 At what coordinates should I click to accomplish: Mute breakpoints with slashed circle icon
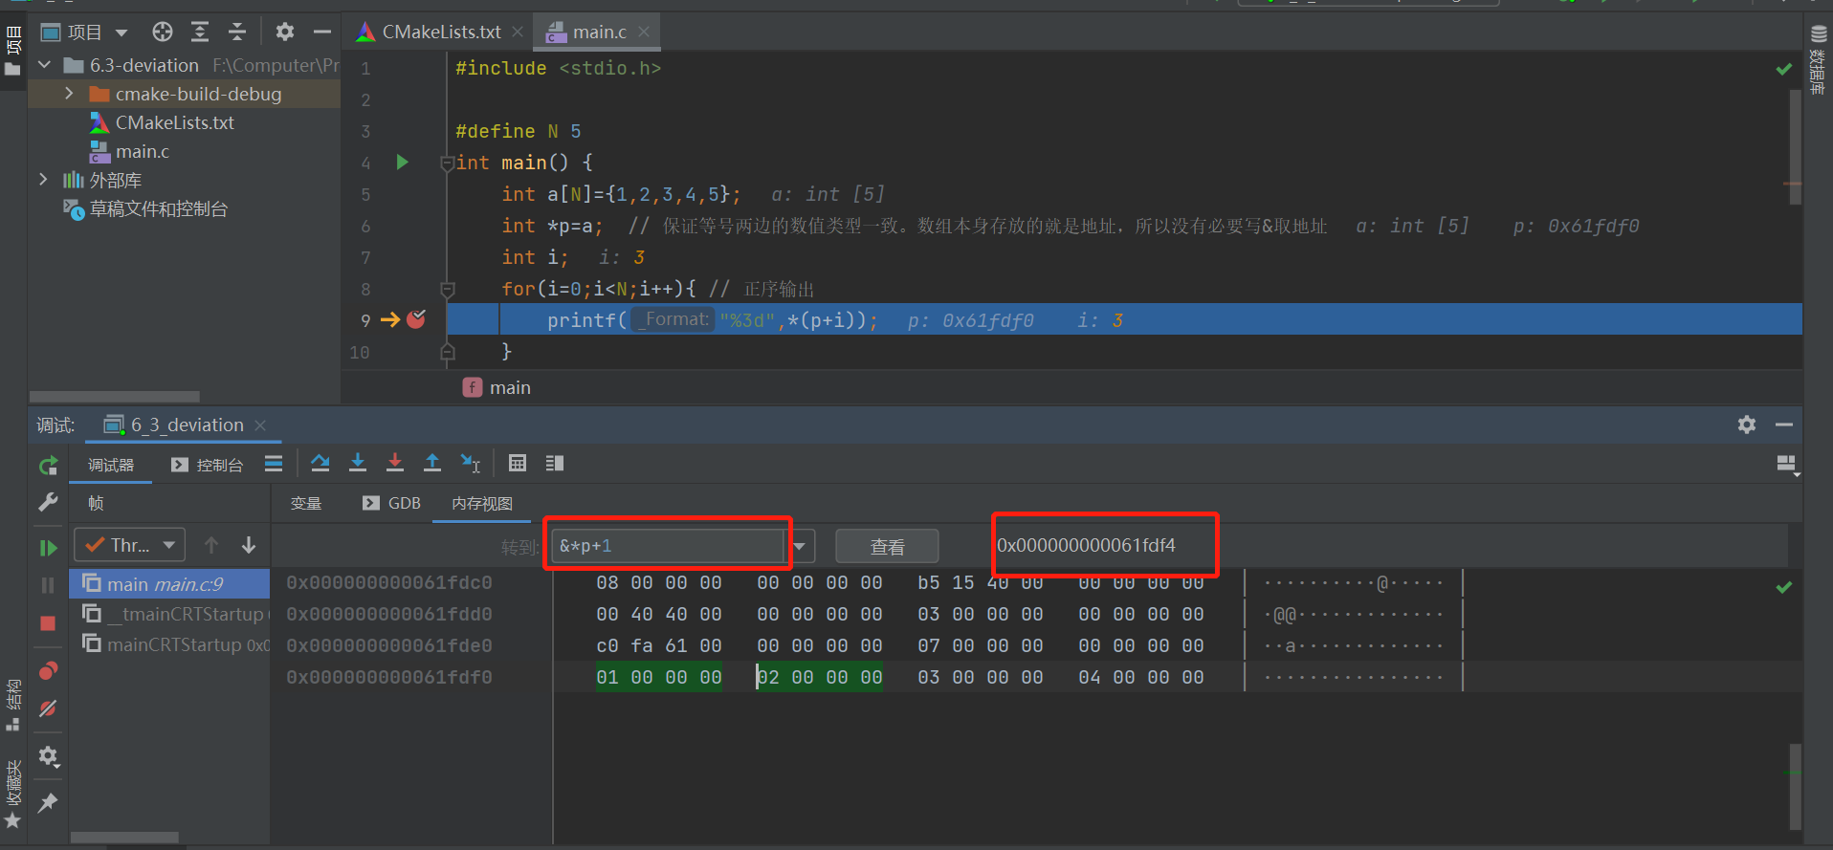click(x=48, y=708)
